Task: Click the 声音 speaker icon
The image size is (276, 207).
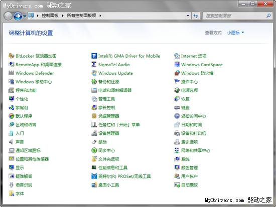Action: tap(11, 142)
